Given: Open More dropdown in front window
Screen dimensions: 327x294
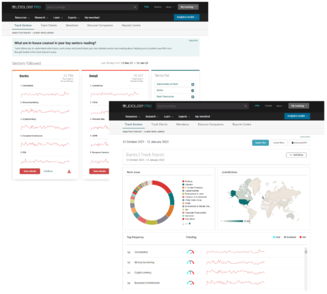Looking at the screenshot, I should point(281,106).
